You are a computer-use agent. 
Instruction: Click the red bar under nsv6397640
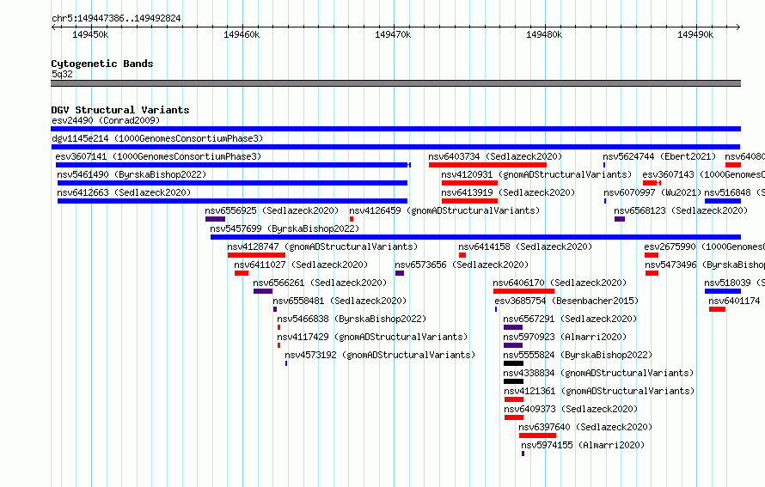[x=537, y=435]
